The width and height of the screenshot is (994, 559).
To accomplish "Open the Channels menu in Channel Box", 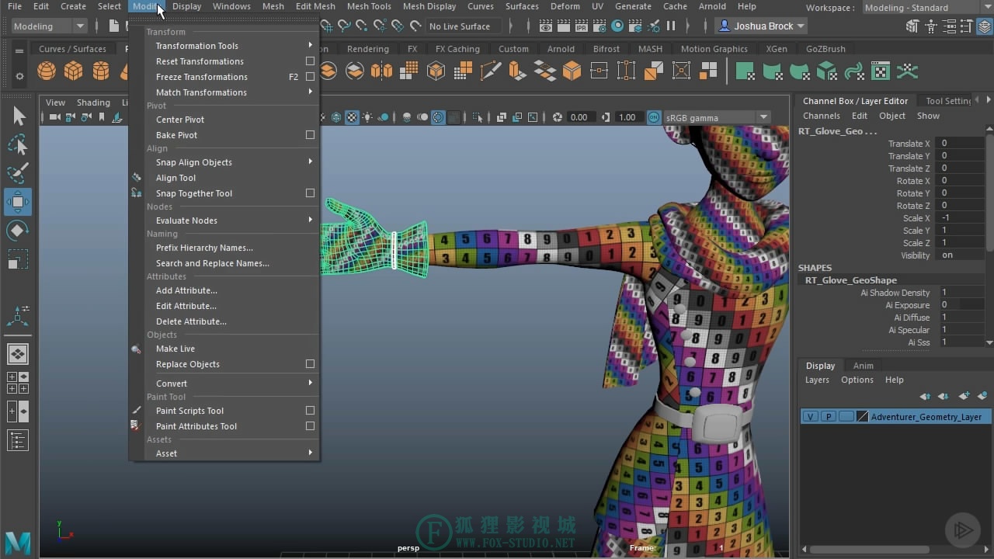I will [x=821, y=116].
